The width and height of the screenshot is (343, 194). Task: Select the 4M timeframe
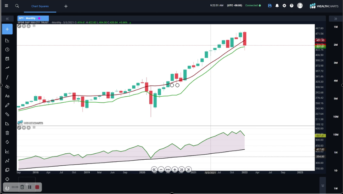point(336,81)
